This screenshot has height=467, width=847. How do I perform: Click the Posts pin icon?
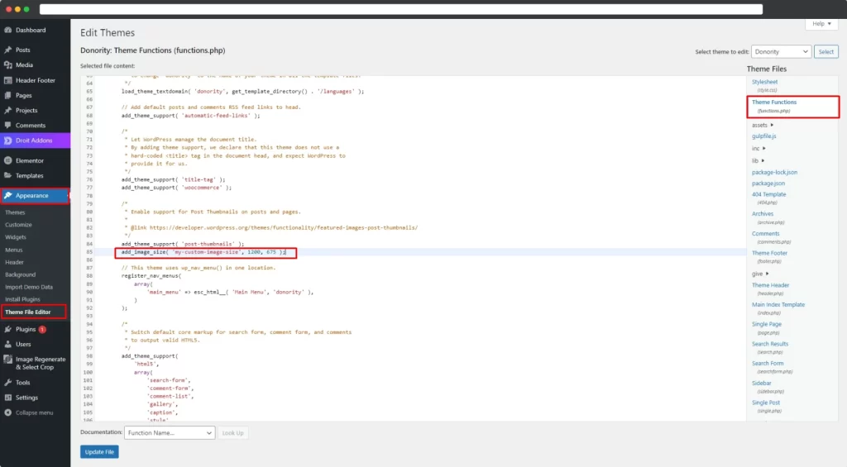click(8, 50)
